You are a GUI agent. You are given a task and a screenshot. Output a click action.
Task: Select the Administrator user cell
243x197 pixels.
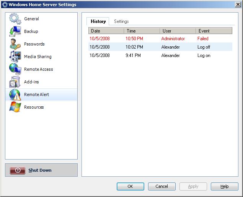[173, 39]
